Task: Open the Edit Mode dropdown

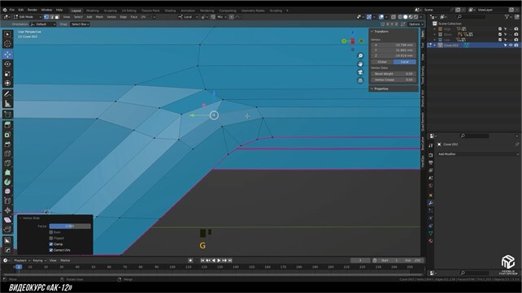Action: (x=28, y=17)
